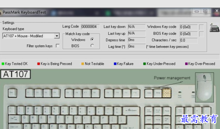Click the BIOS Key code value field
The height and width of the screenshot is (129, 220).
click(x=189, y=34)
